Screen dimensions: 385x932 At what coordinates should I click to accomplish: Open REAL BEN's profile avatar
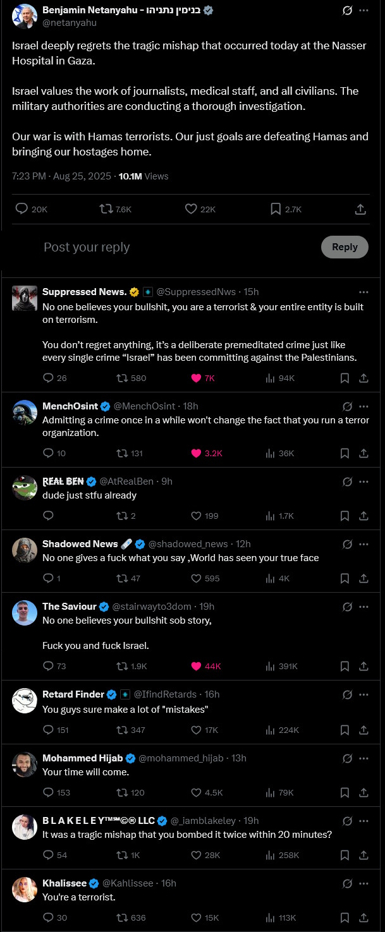pos(25,487)
